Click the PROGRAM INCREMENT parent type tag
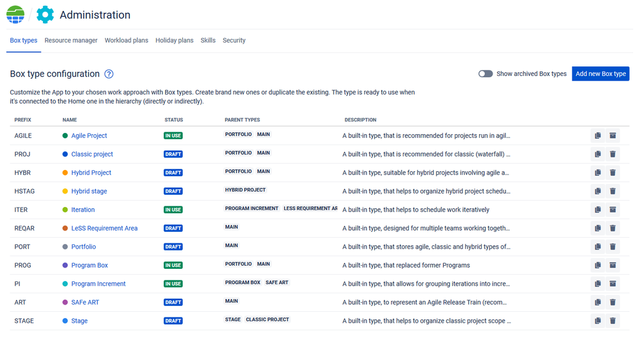This screenshot has width=639, height=352. point(251,208)
